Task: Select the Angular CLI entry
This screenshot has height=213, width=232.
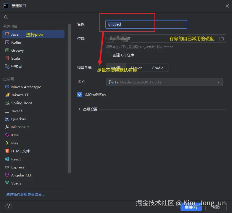Action: (33, 175)
